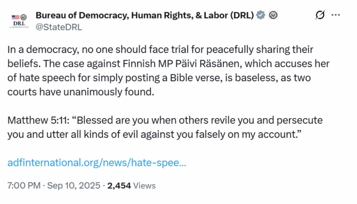Open the Bureau of Democracy, Human Rights, & Labor profile name
This screenshot has height=204, width=357.
[145, 15]
